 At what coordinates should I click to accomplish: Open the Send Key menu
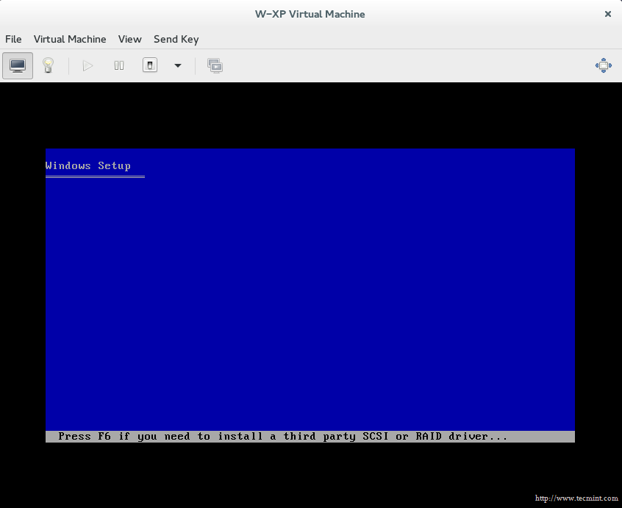tap(176, 39)
